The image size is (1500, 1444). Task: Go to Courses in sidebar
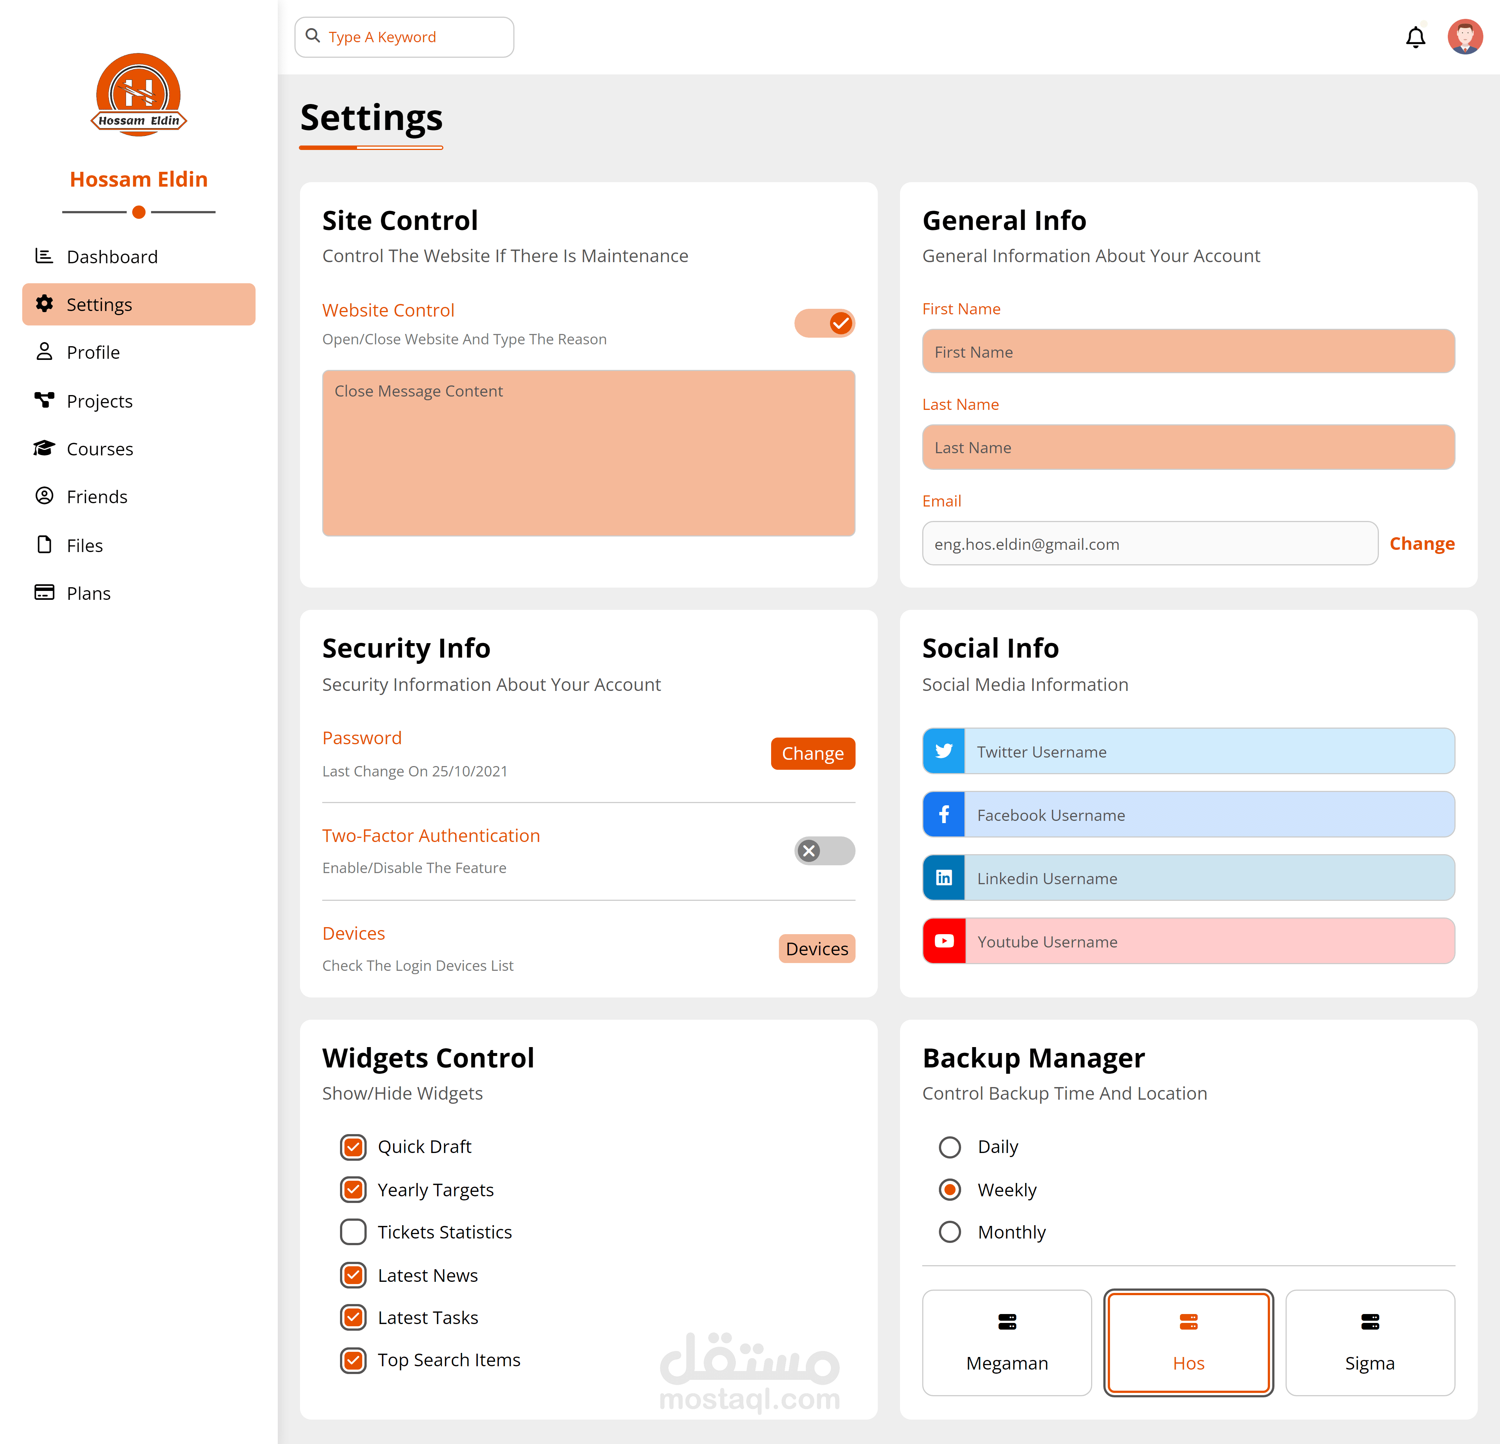100,448
